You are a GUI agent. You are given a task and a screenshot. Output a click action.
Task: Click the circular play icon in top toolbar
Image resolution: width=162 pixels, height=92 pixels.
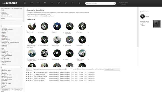58,3
